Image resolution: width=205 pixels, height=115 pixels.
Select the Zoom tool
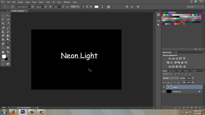pos(8,52)
